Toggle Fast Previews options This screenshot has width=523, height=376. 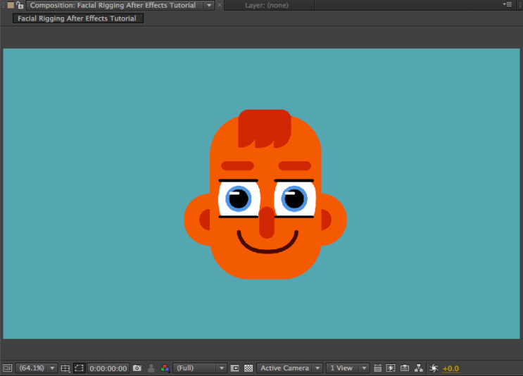(391, 368)
